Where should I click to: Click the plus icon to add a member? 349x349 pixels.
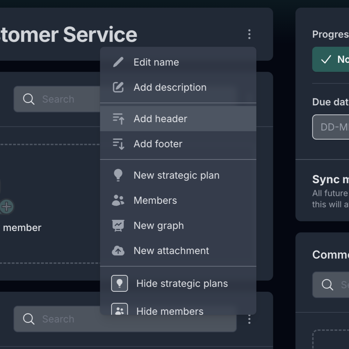[x=6, y=207]
